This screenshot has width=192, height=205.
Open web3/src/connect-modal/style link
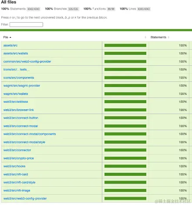click(24, 142)
